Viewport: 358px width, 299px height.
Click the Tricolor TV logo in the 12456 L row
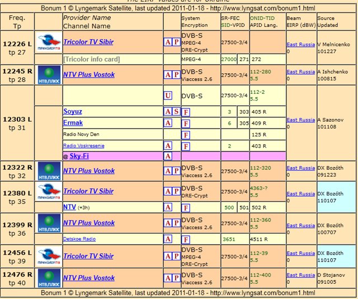pos(49,256)
